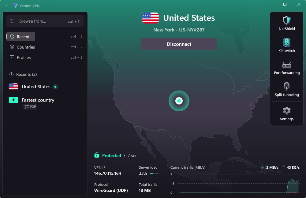306x198 pixels.
Task: Click the Proton VPN logo icon
Action: click(x=15, y=5)
